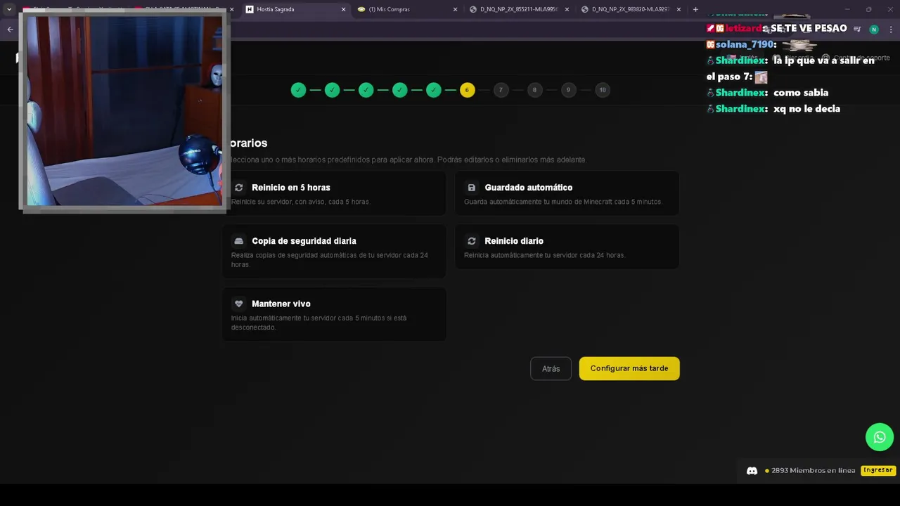The width and height of the screenshot is (900, 506).
Task: Close the Mis Compras tab
Action: point(455,9)
